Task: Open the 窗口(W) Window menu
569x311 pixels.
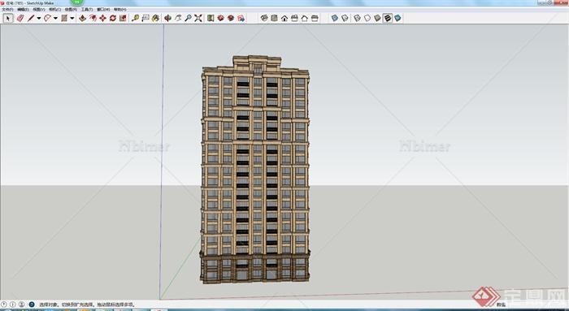Action: tap(103, 9)
